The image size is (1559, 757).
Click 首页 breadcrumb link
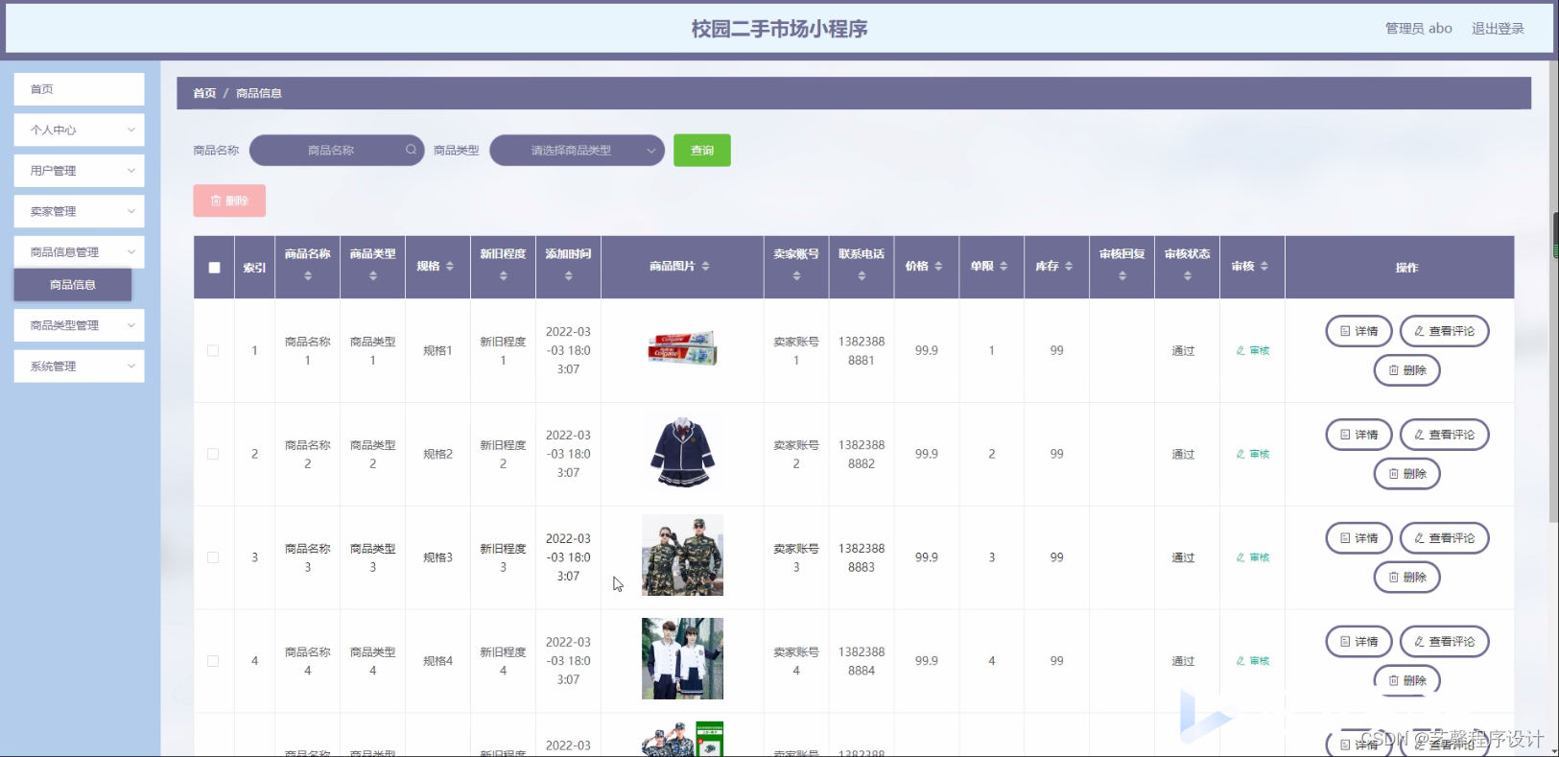click(x=204, y=93)
